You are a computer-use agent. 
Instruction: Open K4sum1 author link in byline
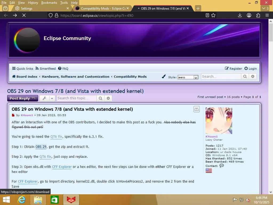coord(27,115)
